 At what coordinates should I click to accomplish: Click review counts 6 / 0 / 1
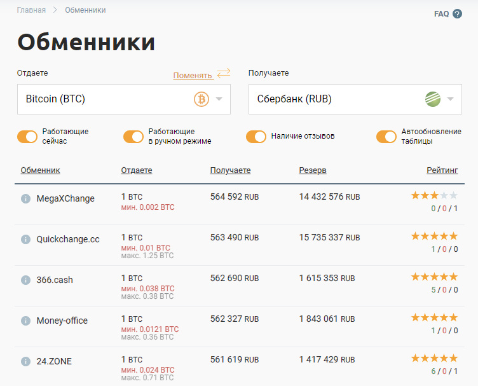coord(444,371)
